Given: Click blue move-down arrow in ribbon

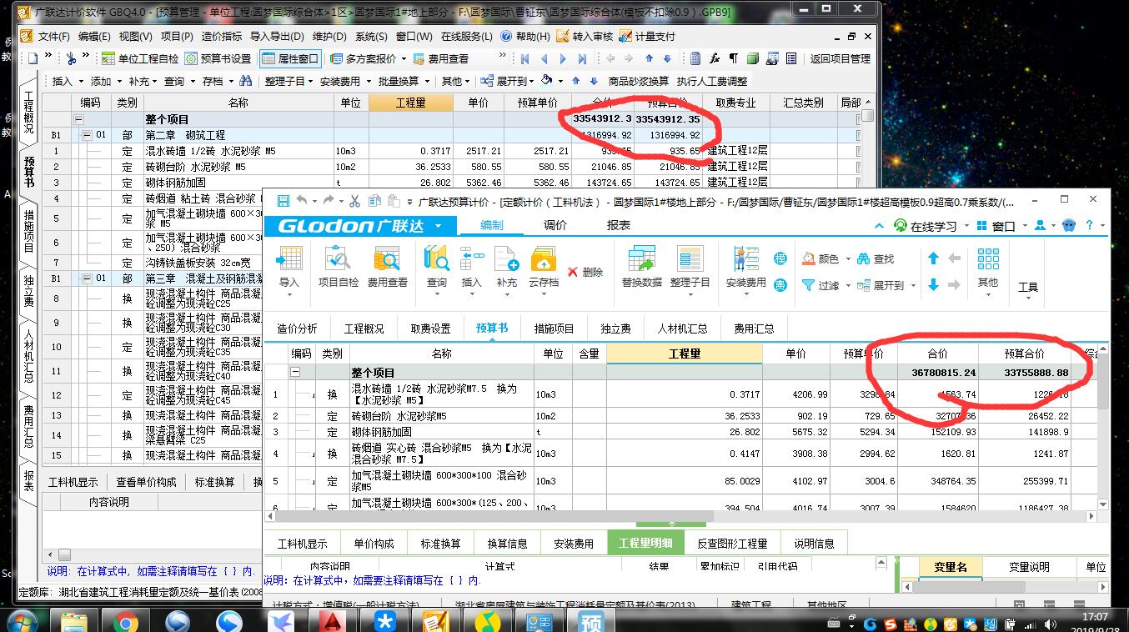Looking at the screenshot, I should (x=933, y=285).
